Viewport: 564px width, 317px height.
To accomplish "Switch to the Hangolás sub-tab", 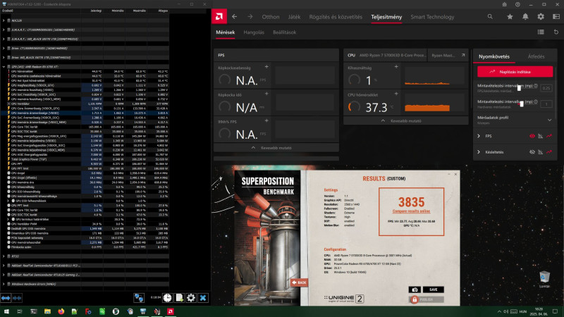I will (254, 32).
